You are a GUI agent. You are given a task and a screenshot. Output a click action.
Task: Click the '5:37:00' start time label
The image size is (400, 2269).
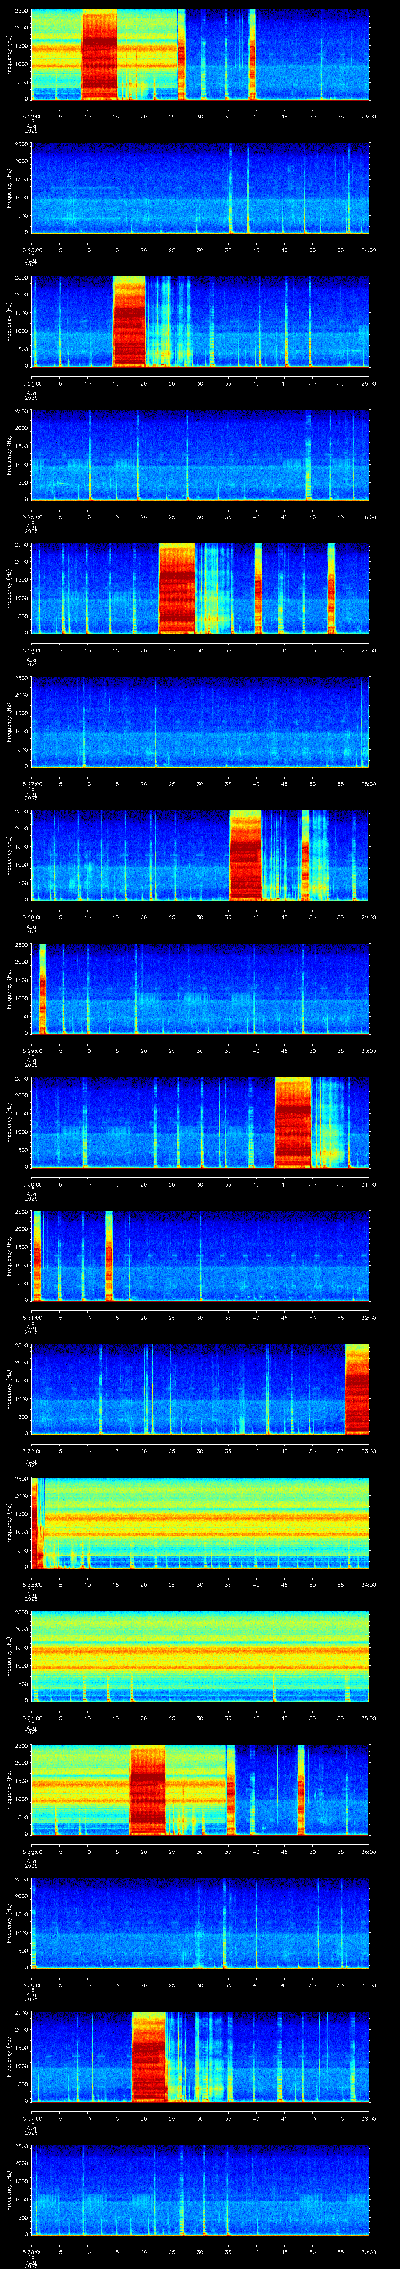[32, 2118]
